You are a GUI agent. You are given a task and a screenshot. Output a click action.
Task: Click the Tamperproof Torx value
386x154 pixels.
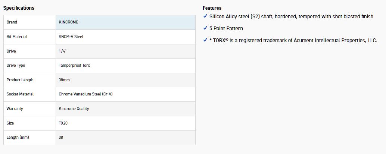pyautogui.click(x=74, y=66)
